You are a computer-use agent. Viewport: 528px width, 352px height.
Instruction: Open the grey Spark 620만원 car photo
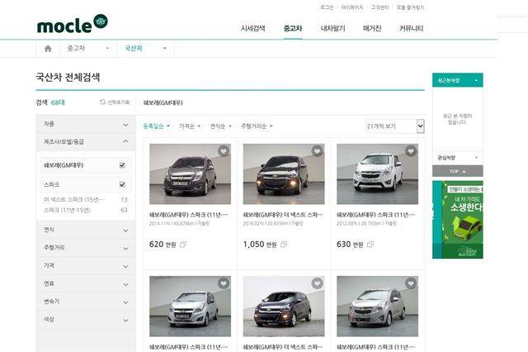tap(190, 174)
